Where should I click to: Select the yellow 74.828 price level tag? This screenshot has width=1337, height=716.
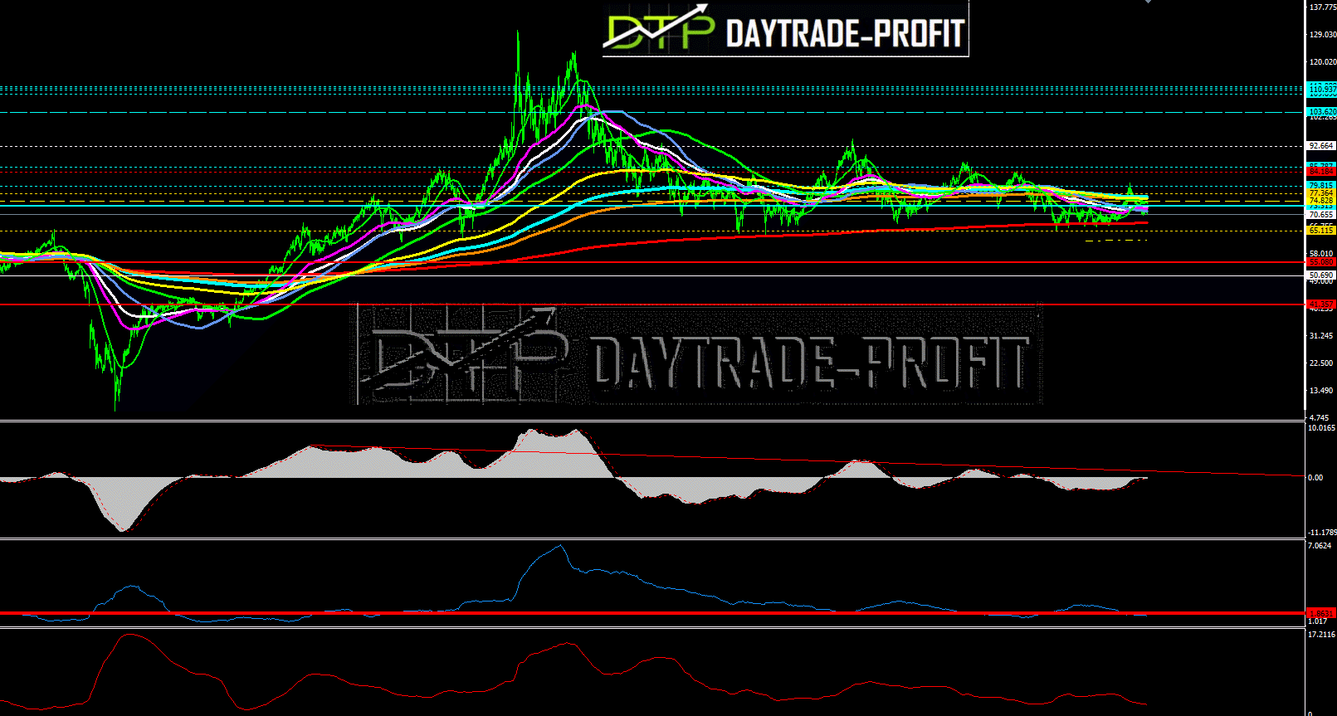[x=1322, y=201]
